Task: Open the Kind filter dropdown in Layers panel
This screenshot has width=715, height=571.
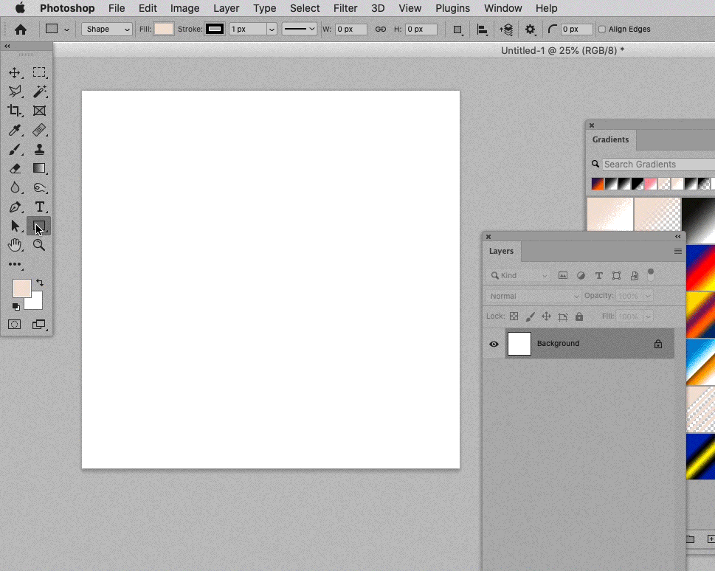Action: pyautogui.click(x=519, y=274)
